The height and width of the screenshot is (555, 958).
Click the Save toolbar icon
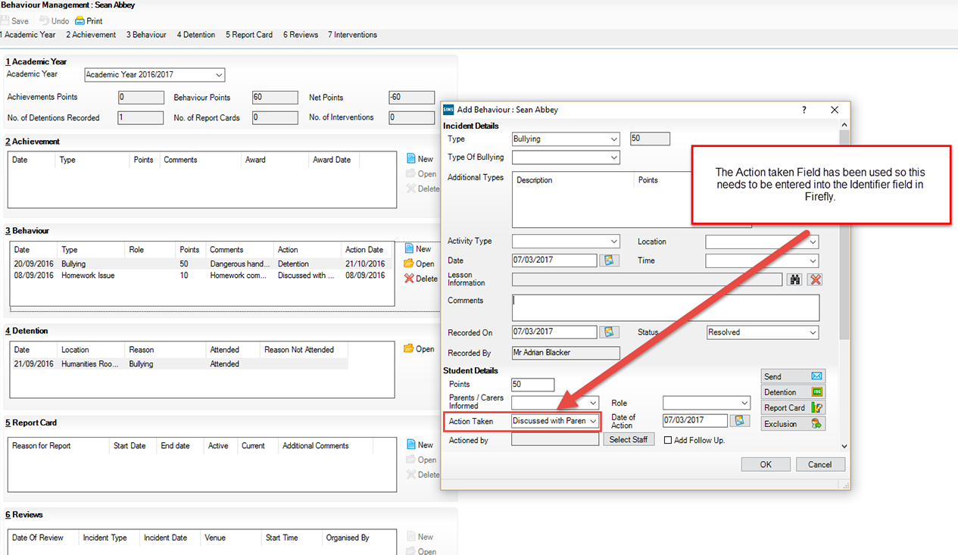(x=5, y=21)
